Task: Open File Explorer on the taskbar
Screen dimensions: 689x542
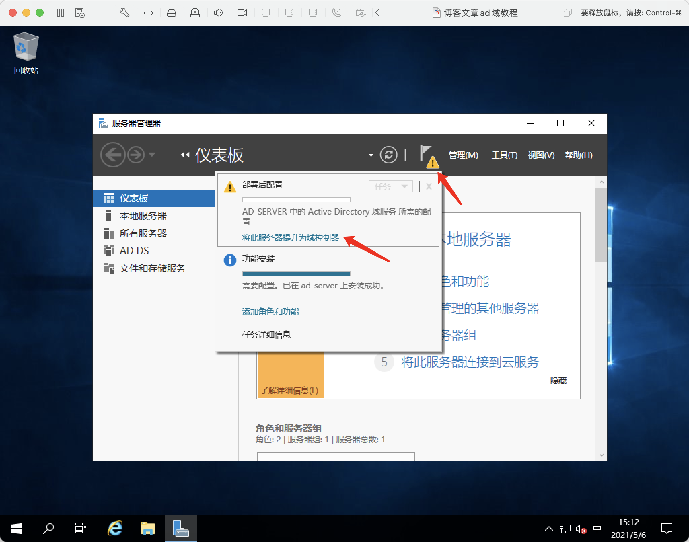Action: point(148,529)
